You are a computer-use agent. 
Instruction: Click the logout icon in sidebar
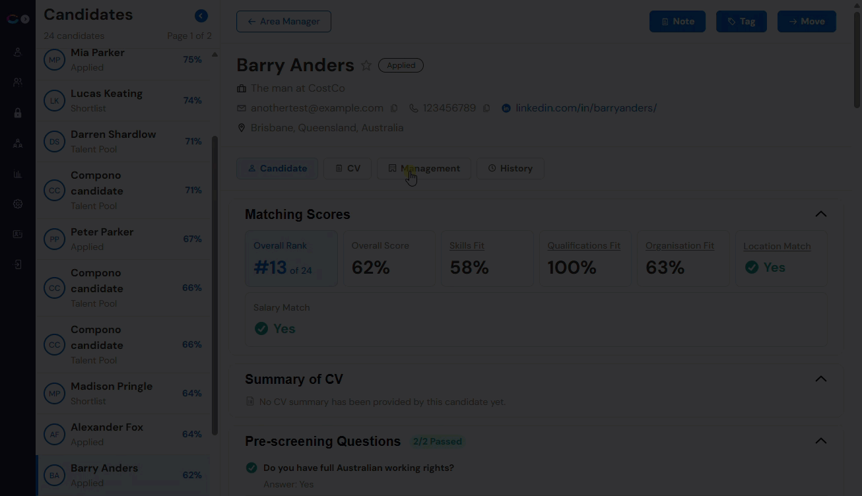click(x=18, y=264)
